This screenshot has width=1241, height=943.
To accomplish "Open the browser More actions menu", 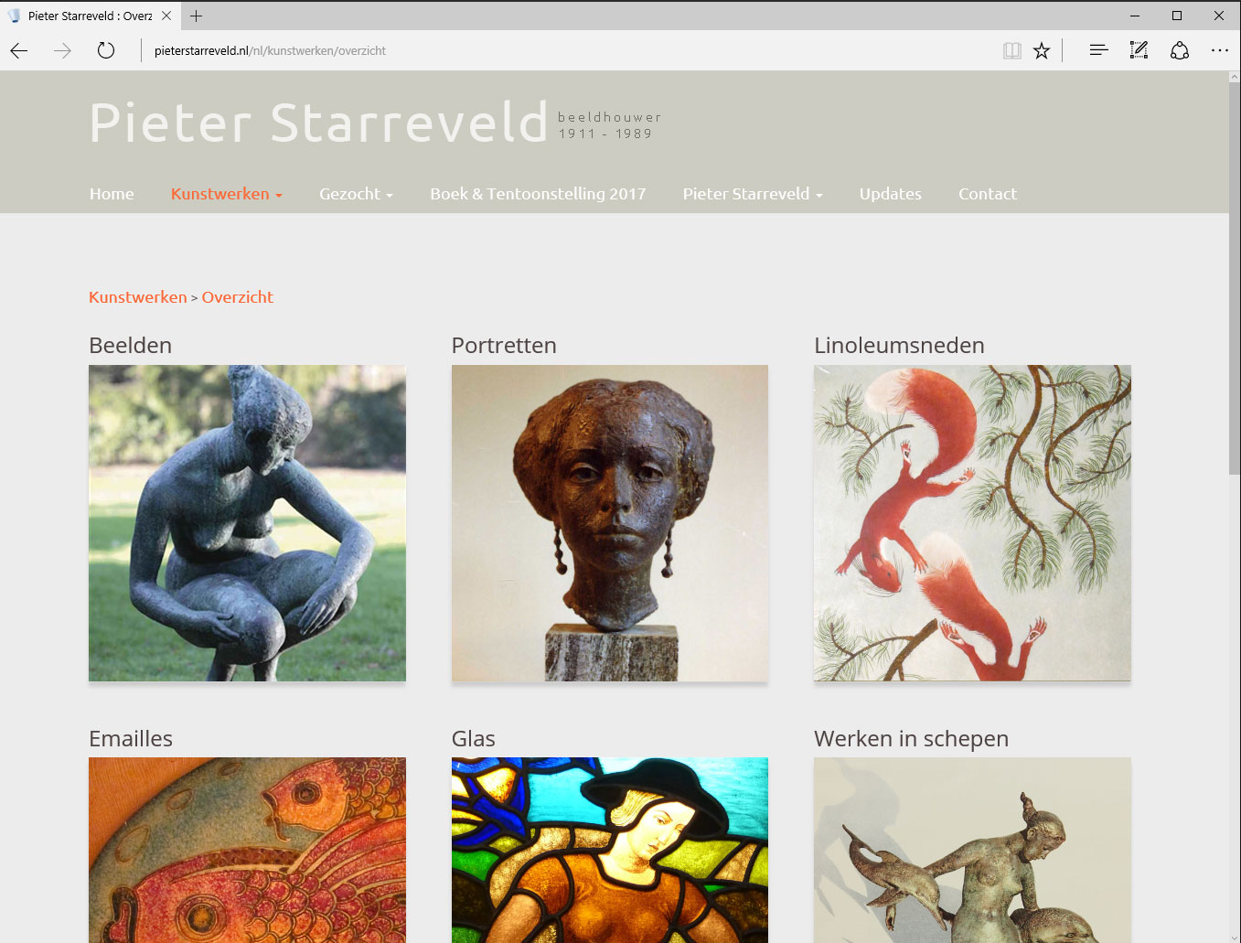I will 1220,51.
